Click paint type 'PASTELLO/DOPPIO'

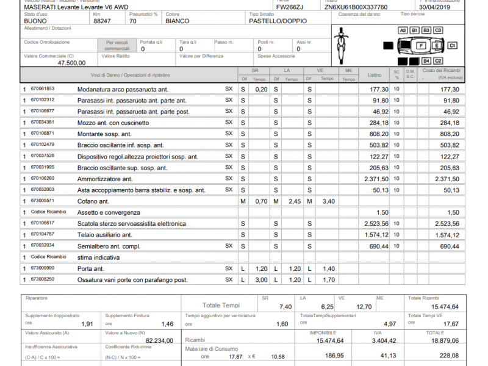[278, 21]
